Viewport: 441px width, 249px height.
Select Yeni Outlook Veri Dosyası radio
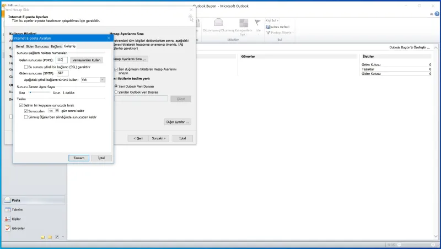click(116, 86)
